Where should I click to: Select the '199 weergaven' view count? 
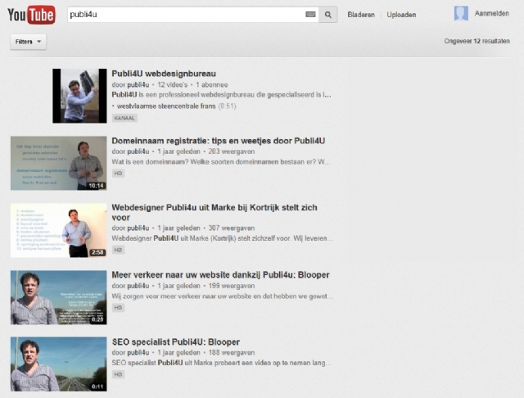click(x=232, y=286)
